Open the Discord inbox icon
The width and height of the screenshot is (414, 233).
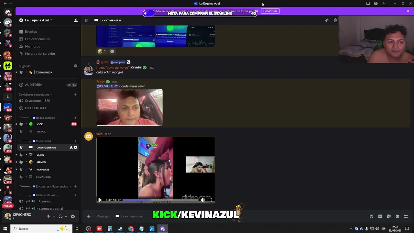(x=368, y=4)
